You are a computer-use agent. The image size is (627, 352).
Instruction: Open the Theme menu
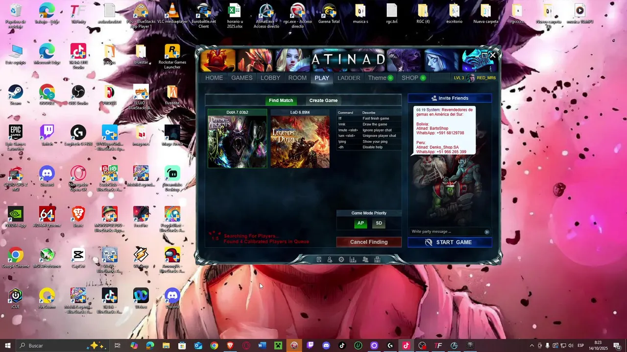coord(377,78)
